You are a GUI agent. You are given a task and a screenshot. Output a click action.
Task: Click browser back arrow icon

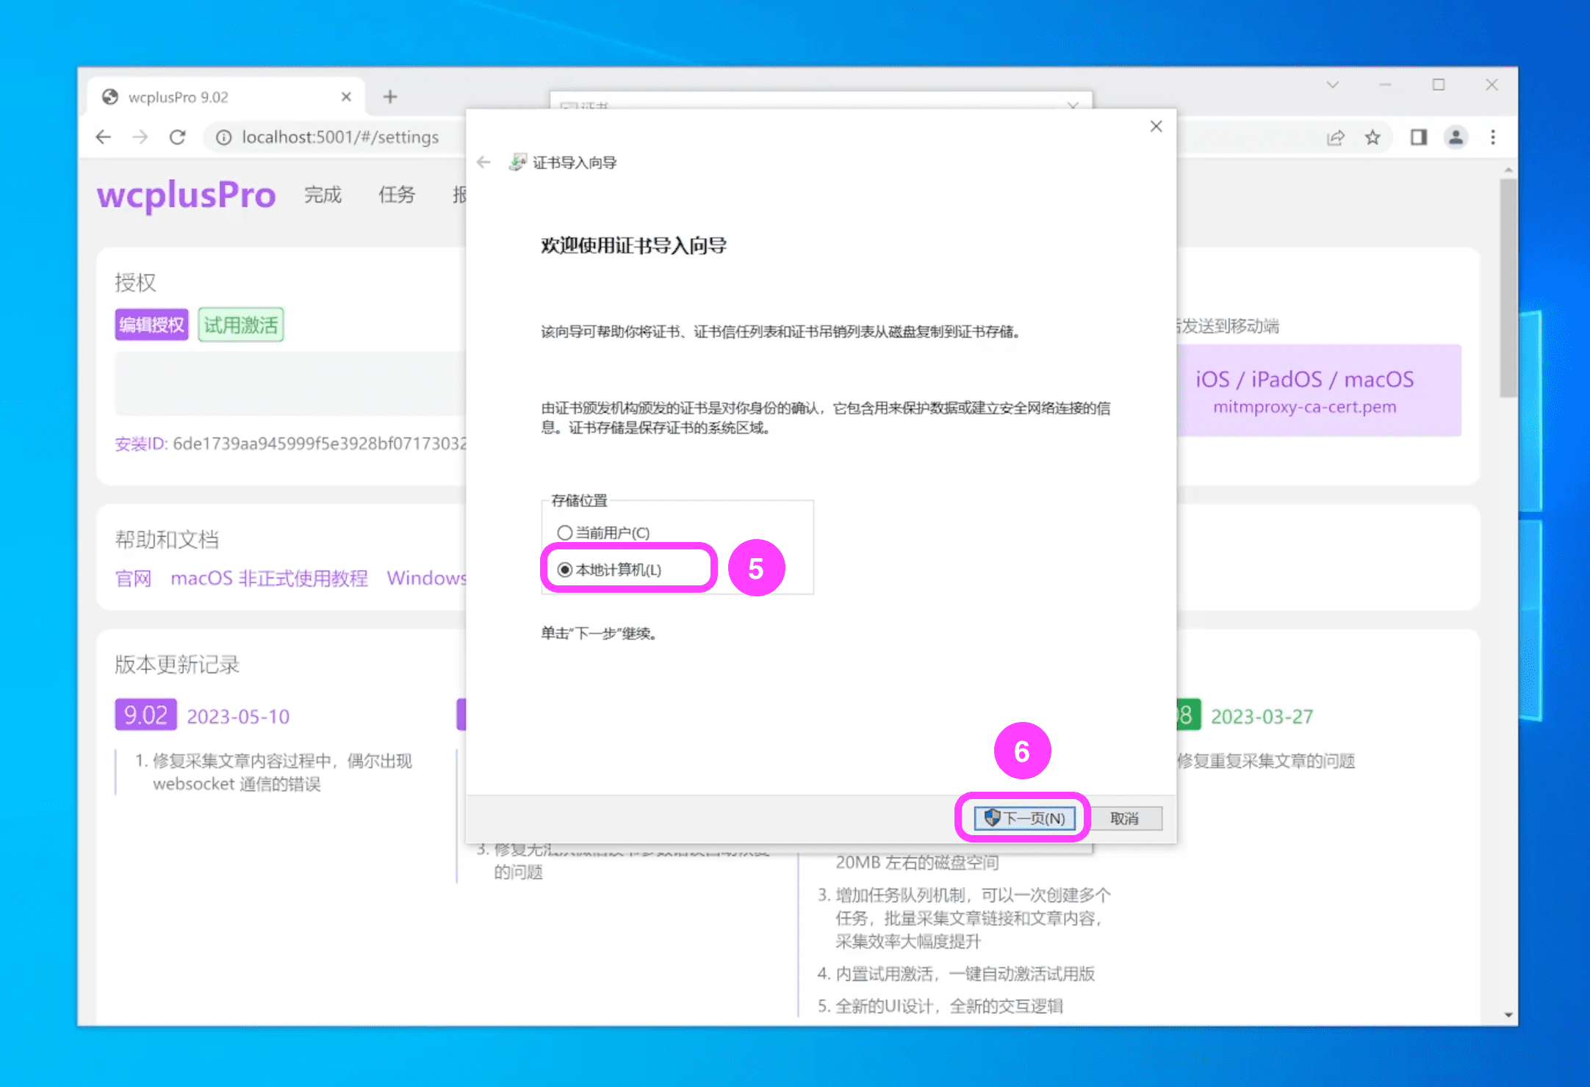(x=104, y=137)
